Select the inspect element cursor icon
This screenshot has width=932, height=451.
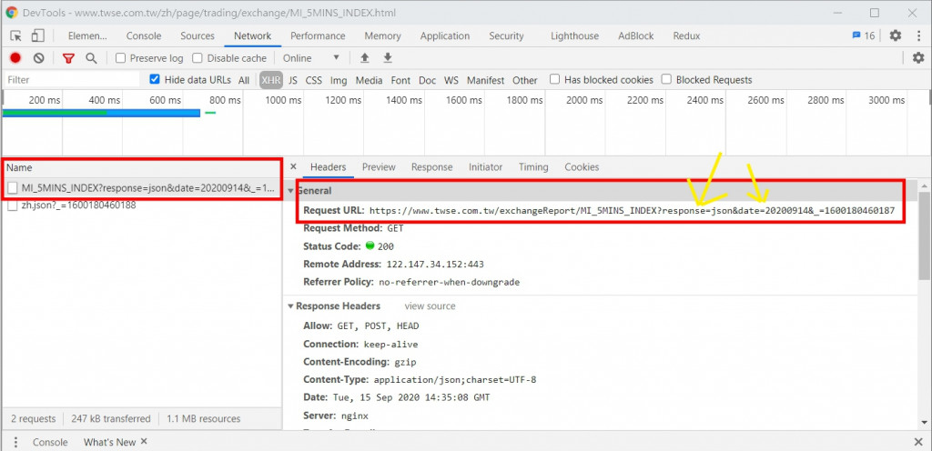tap(16, 35)
